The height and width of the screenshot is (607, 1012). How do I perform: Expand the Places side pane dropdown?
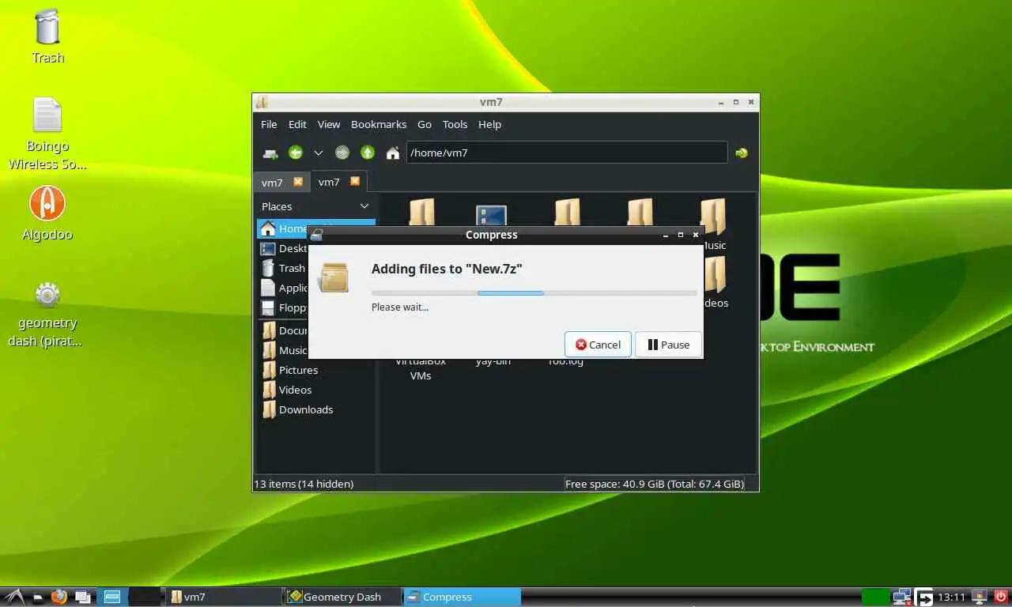(364, 206)
